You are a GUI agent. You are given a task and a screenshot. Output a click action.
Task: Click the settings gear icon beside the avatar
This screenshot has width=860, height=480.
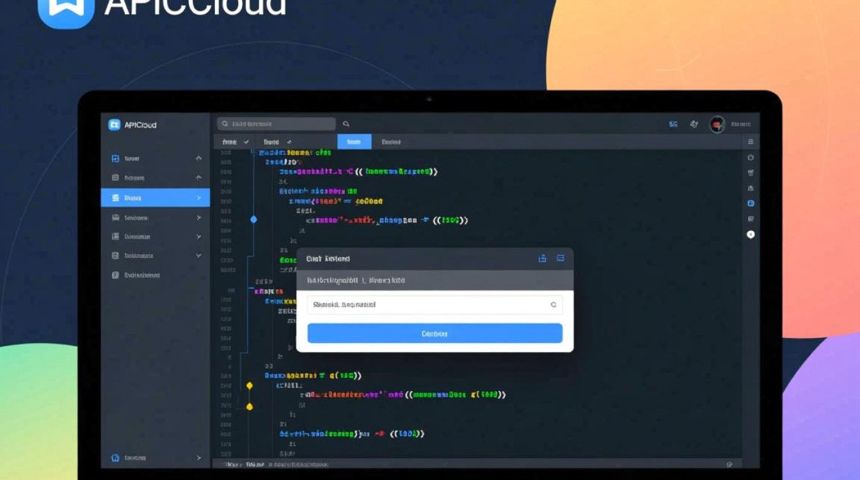coord(694,124)
